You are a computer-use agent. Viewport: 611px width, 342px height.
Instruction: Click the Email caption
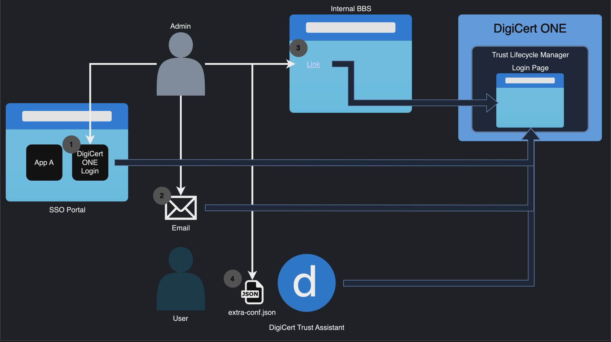pyautogui.click(x=181, y=228)
